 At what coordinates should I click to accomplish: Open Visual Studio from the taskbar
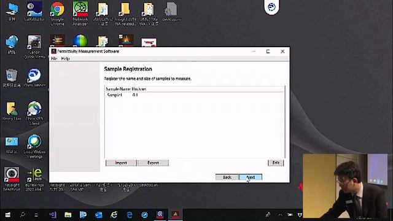[53, 215]
